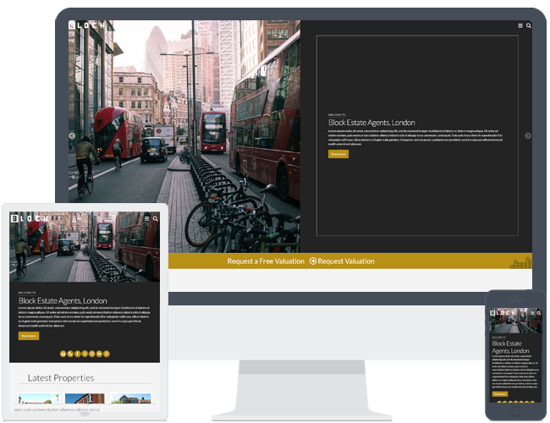Tap the BLOCK logo on the phone
This screenshot has height=423, width=550.
pos(498,314)
